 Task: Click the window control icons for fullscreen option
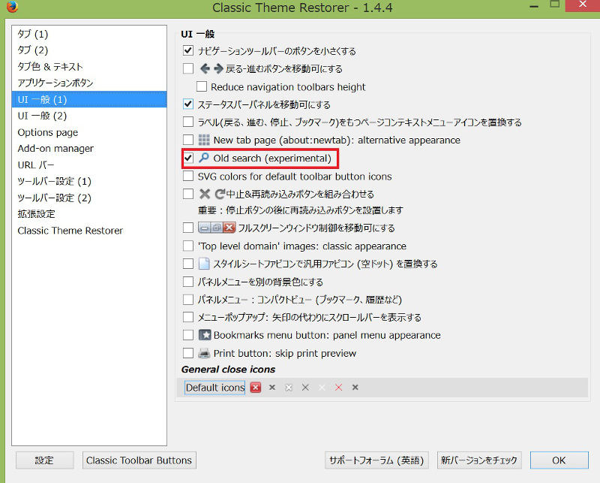(x=217, y=228)
